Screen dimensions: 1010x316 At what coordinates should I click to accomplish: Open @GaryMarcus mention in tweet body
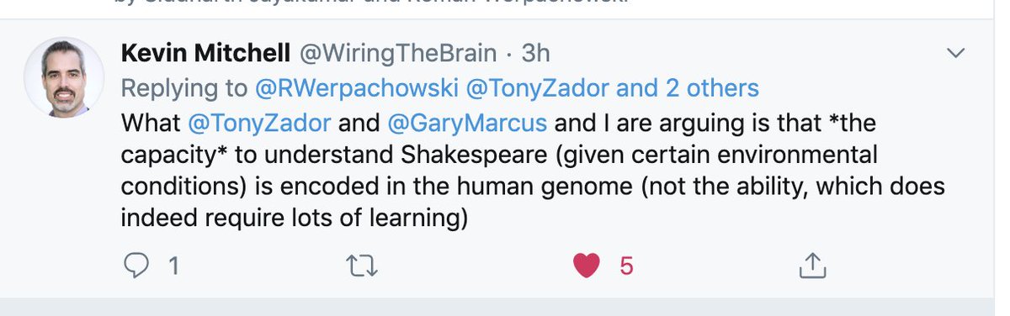467,124
